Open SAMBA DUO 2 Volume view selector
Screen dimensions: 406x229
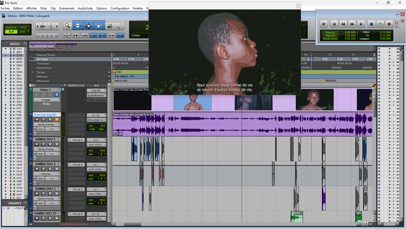pos(47,174)
